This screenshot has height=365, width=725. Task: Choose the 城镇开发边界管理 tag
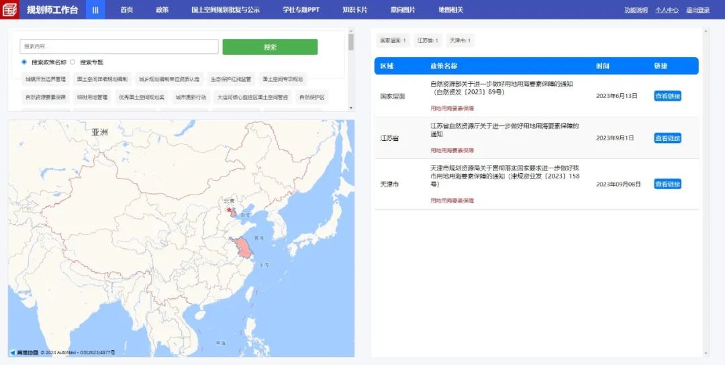click(46, 79)
